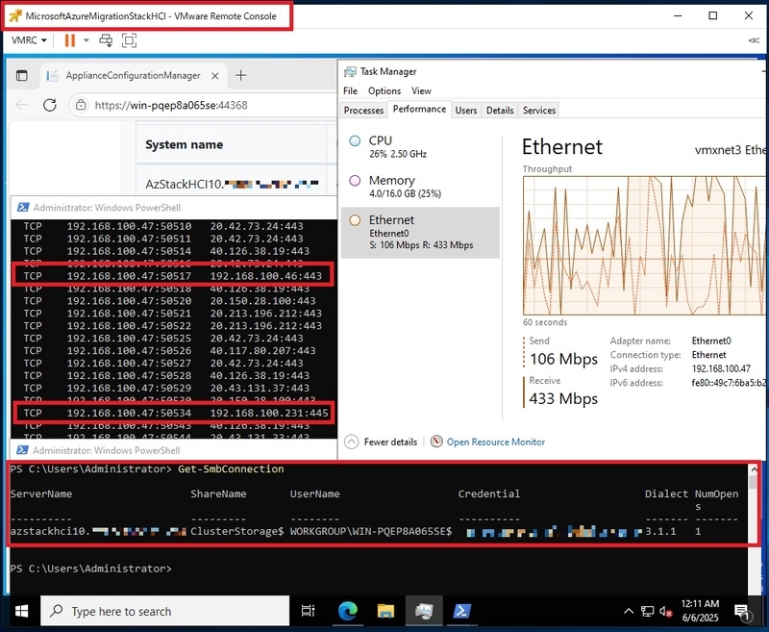
Task: Click Fewer details in Task Manager
Action: click(x=381, y=442)
